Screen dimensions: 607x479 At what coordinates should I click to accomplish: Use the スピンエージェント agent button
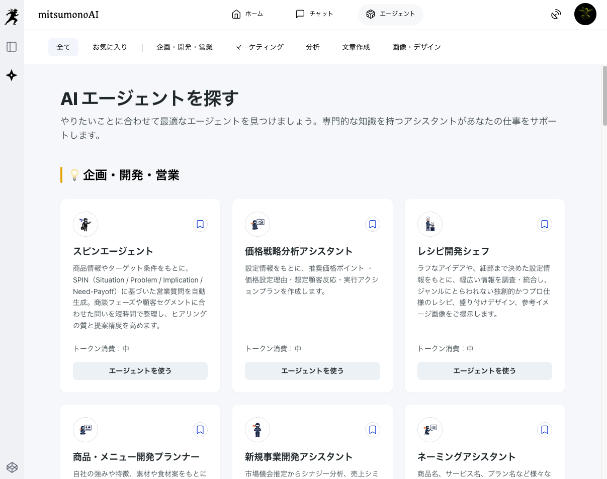140,371
